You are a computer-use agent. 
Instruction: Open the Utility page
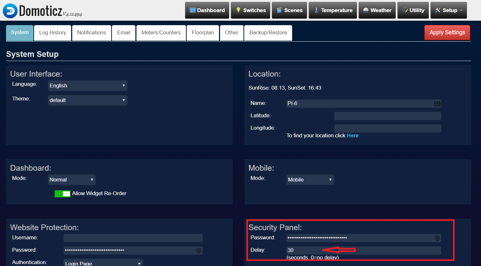click(x=413, y=10)
